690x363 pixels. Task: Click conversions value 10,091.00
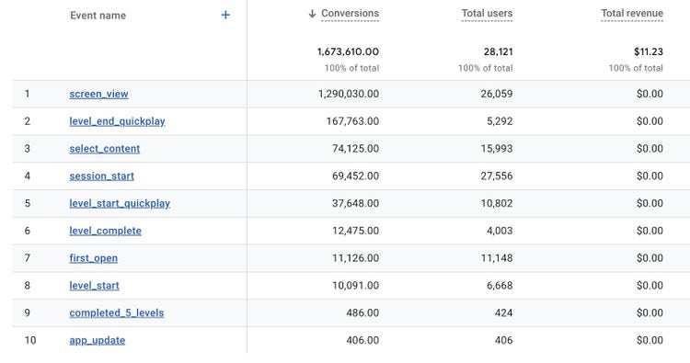pos(355,285)
